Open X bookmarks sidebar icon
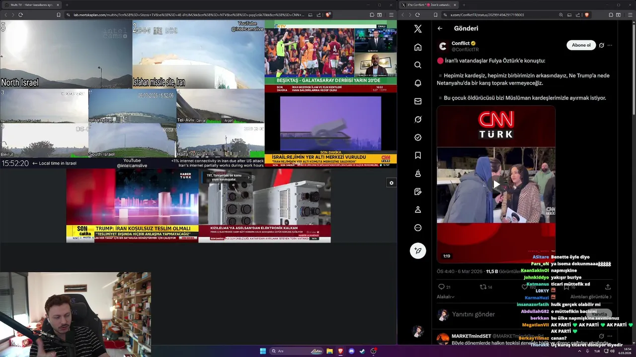 (418, 156)
